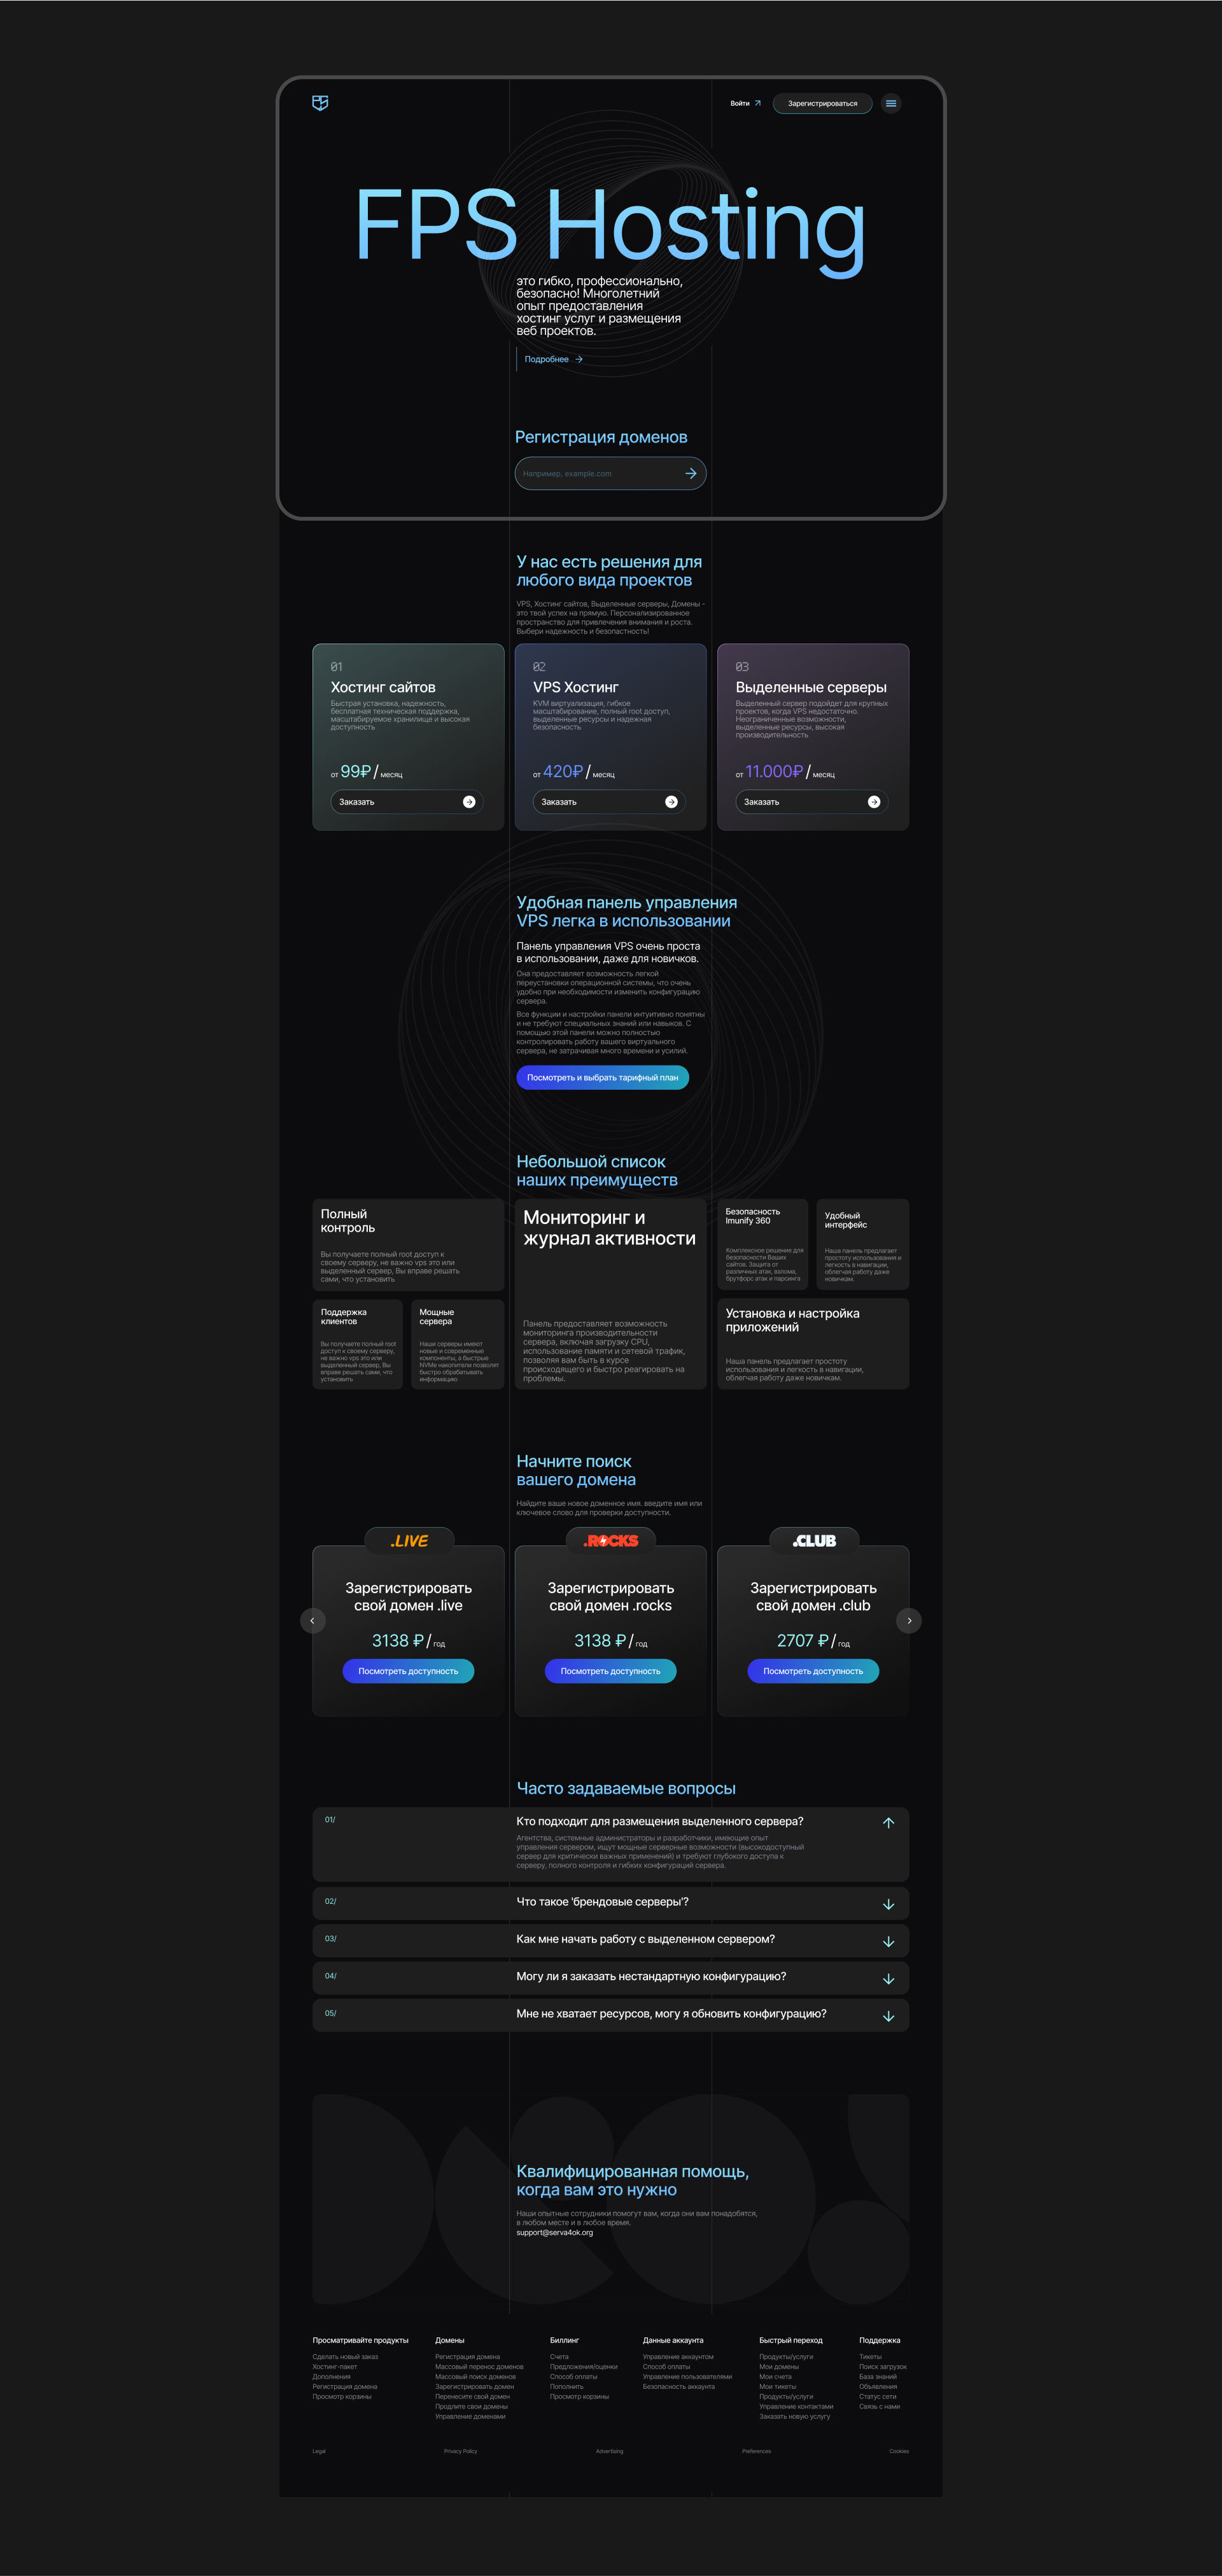Go to next domain carousel slide
Image resolution: width=1222 pixels, height=2576 pixels.
pyautogui.click(x=908, y=1620)
